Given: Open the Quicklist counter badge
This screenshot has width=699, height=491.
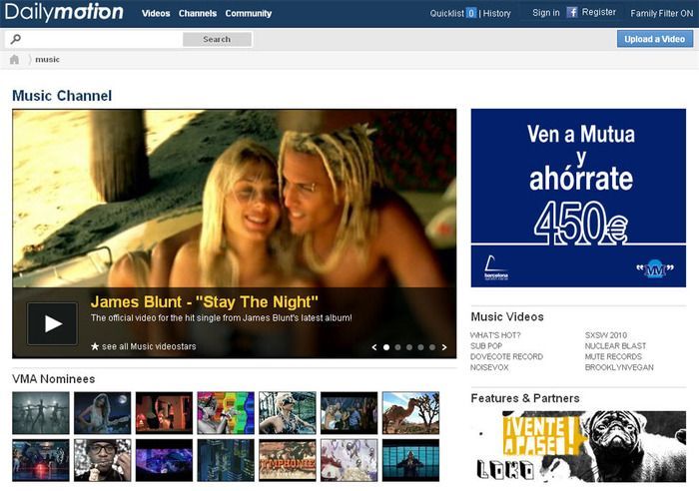Looking at the screenshot, I should point(471,13).
